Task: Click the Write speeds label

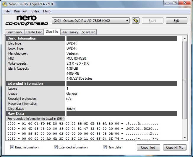Action: click(18, 63)
